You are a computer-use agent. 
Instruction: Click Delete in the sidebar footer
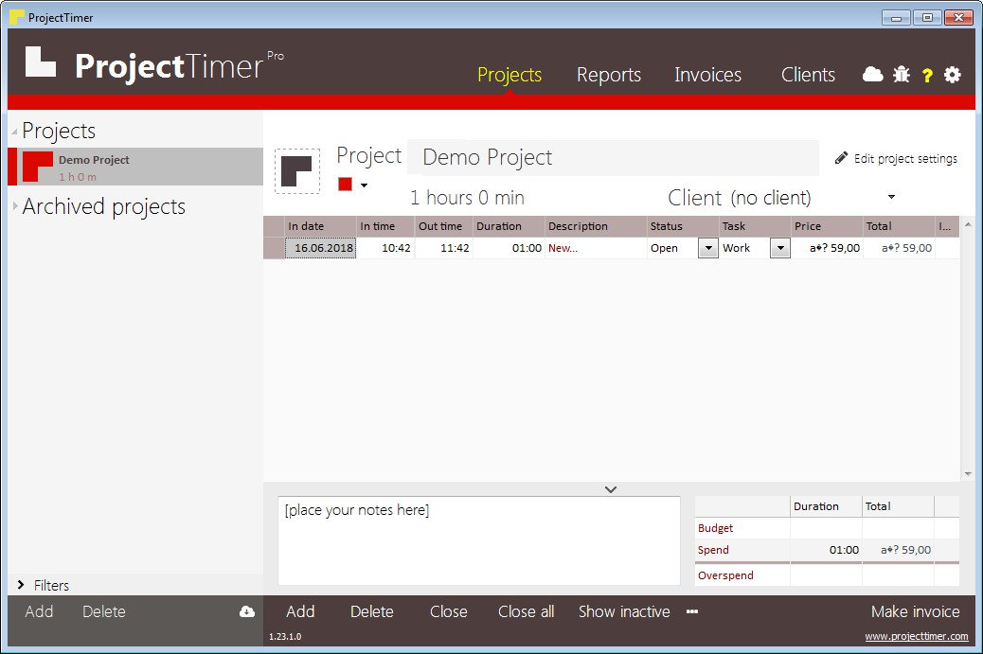(x=104, y=611)
